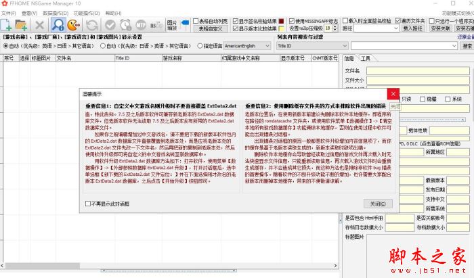Increase the nsZip compression level
Viewport: 474px width, 278px height.
pos(335,26)
